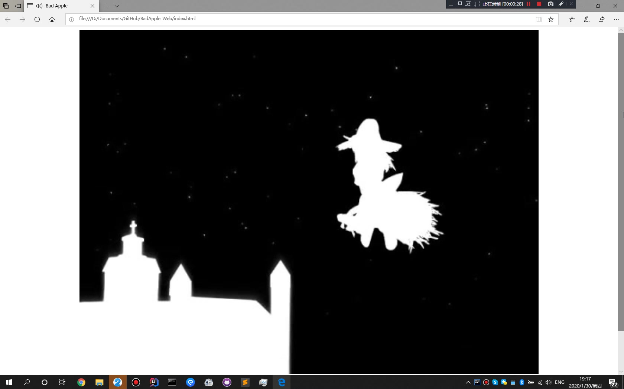Open the clock showing 19:17
The width and height of the screenshot is (624, 389).
[585, 382]
